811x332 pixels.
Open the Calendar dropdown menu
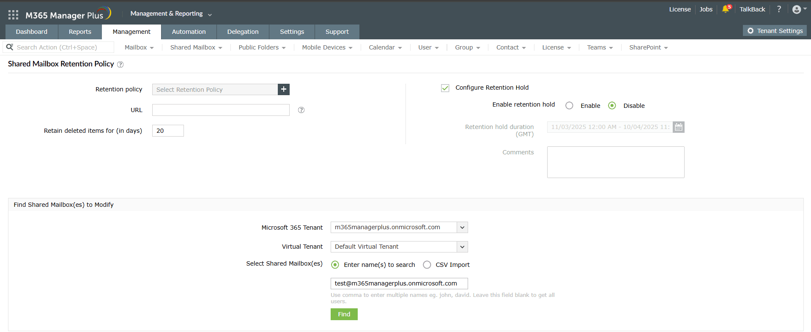[385, 47]
